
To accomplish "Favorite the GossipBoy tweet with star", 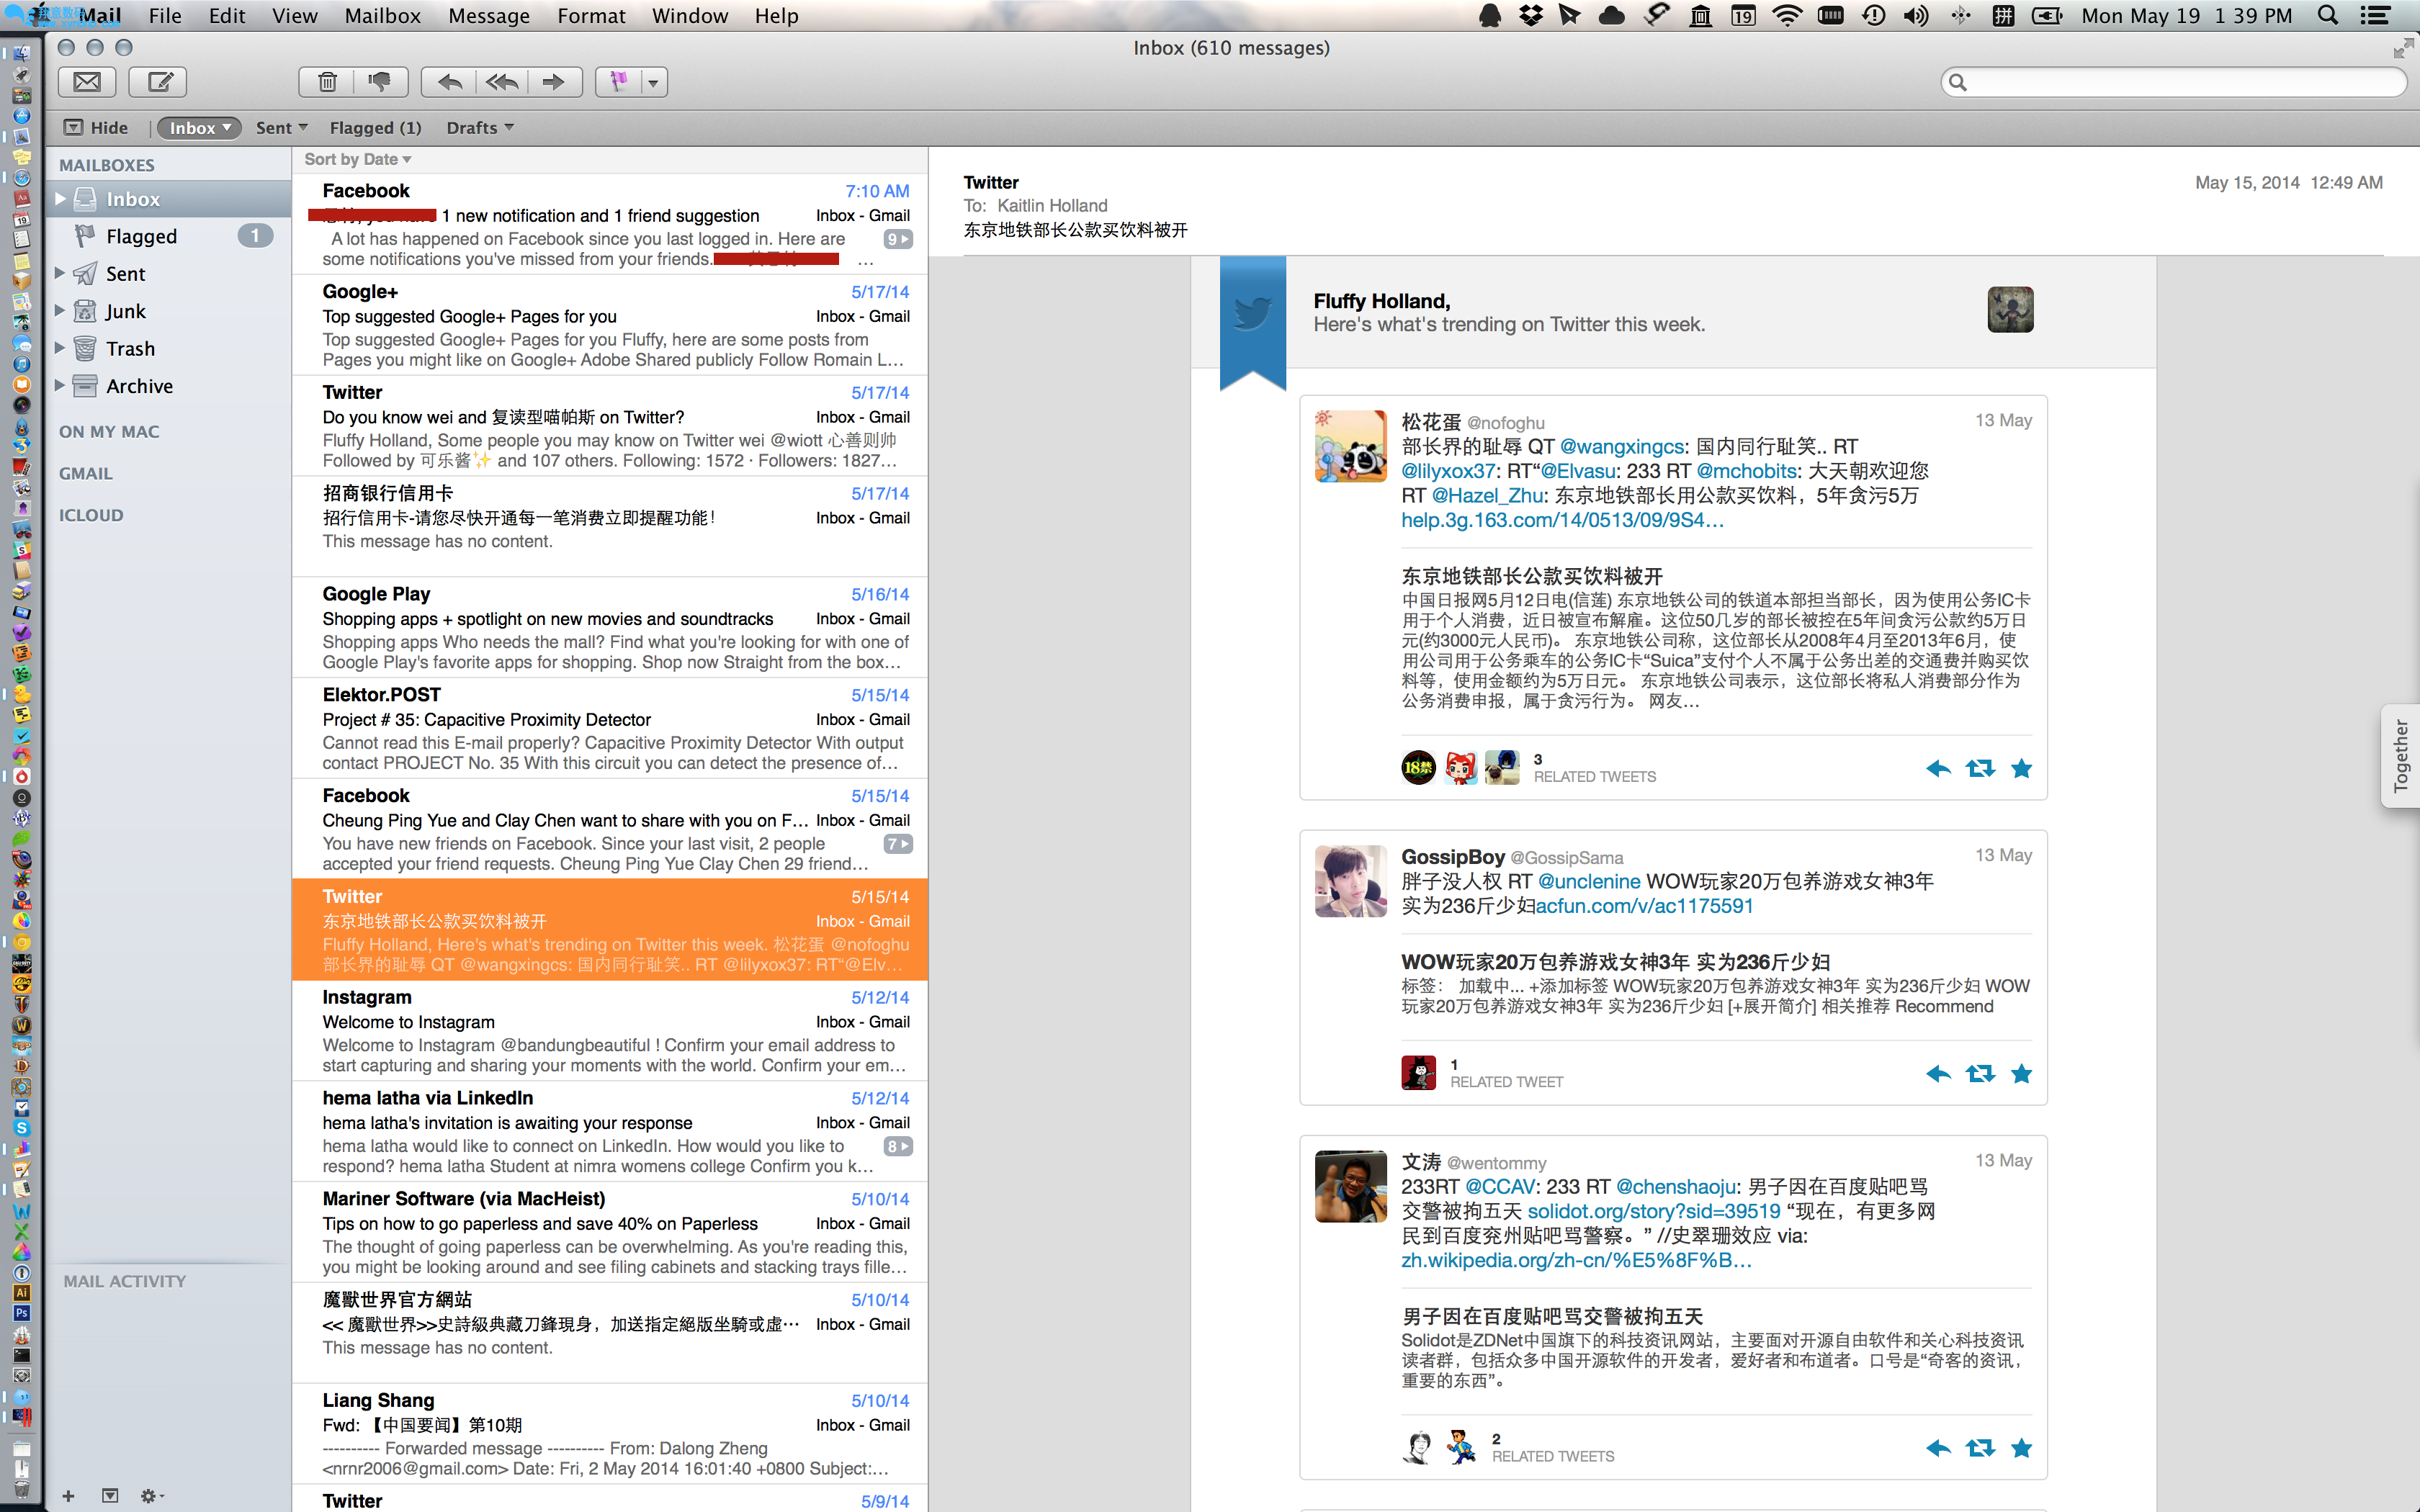I will 2021,1074.
